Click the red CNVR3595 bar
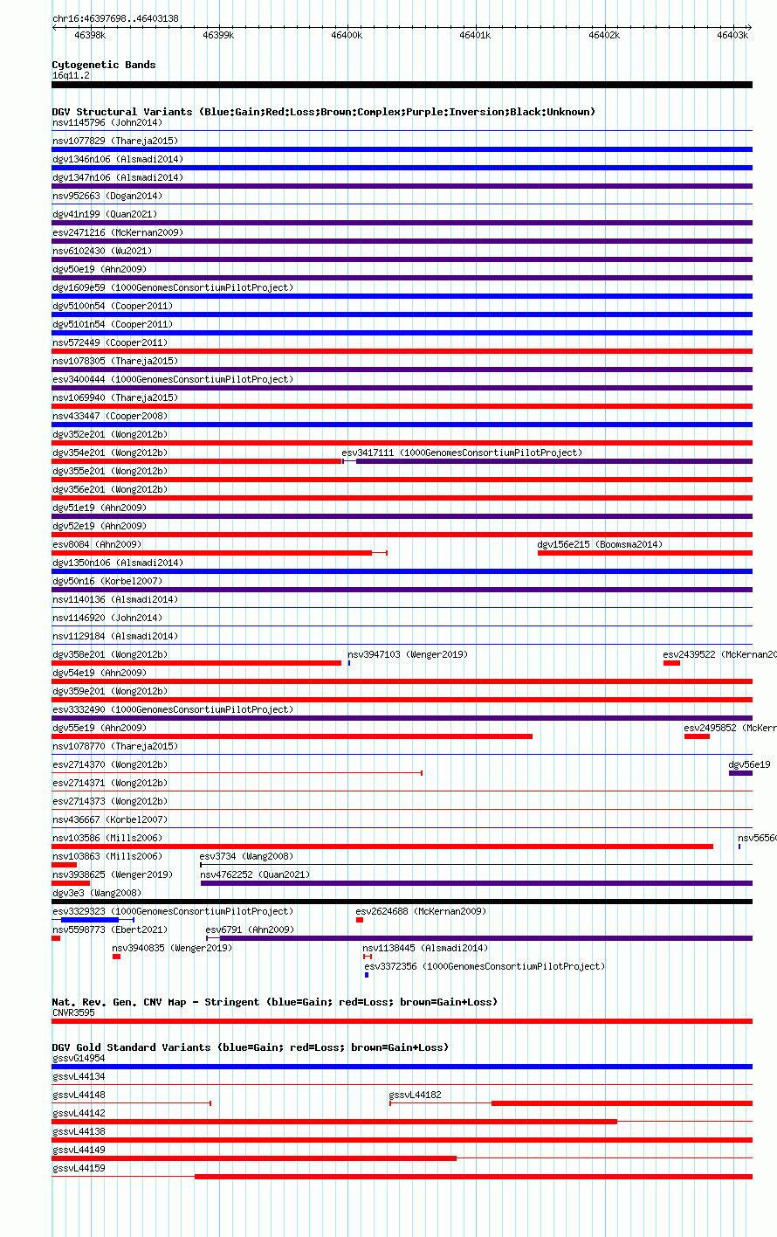 pyautogui.click(x=402, y=1021)
